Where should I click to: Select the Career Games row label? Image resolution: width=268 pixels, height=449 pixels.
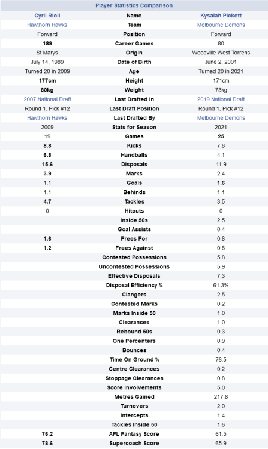click(134, 44)
